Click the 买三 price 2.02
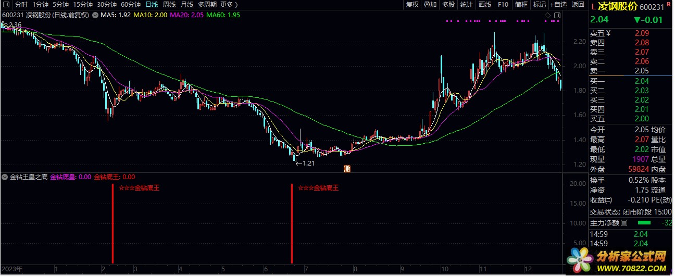The image size is (675, 277). point(642,100)
